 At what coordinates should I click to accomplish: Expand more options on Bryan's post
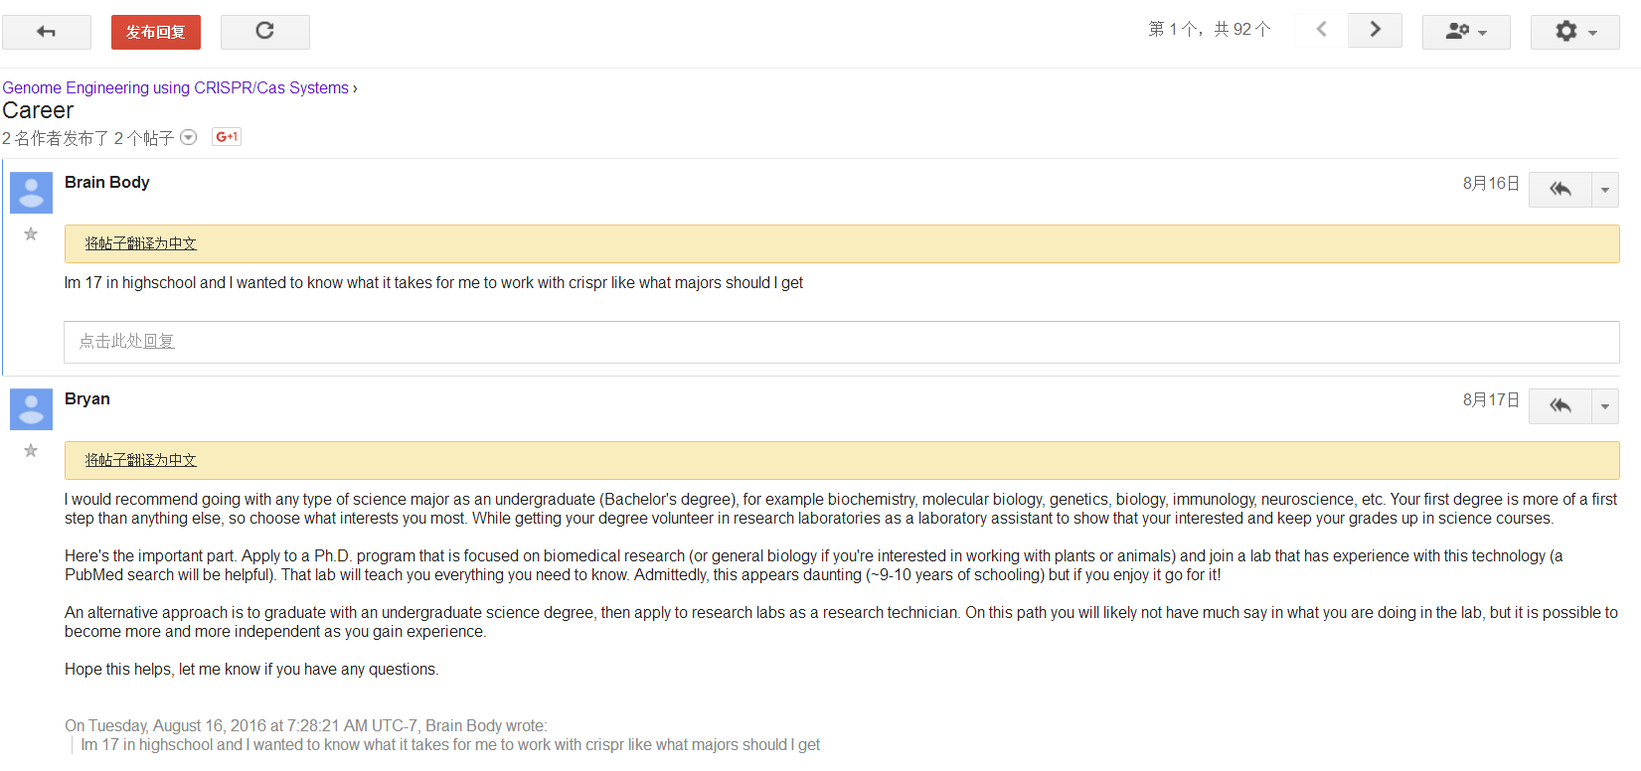(1604, 405)
